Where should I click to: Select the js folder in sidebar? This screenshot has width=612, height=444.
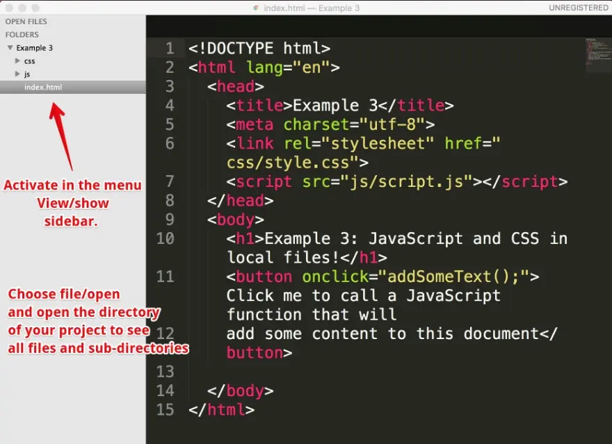tap(27, 74)
